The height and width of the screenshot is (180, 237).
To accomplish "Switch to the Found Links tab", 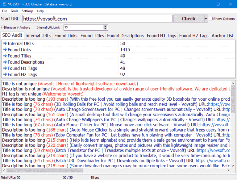I will pyautogui.click(x=66, y=36).
